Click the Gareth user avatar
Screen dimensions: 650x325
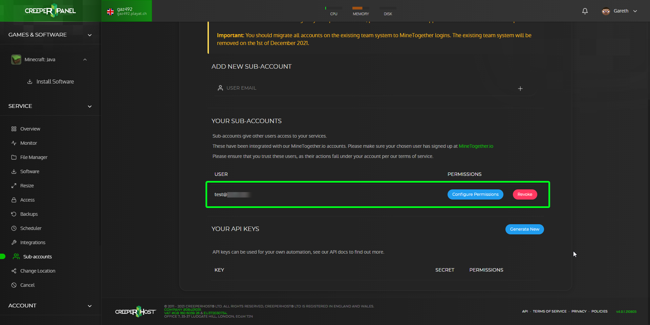606,11
